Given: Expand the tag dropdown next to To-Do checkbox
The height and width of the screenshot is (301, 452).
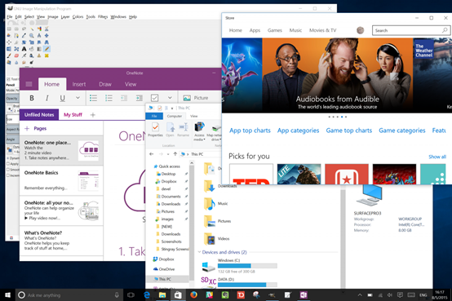Looking at the screenshot, I should [x=170, y=98].
